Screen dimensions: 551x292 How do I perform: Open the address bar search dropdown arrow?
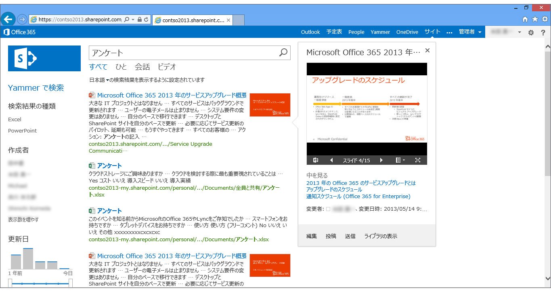pos(132,19)
